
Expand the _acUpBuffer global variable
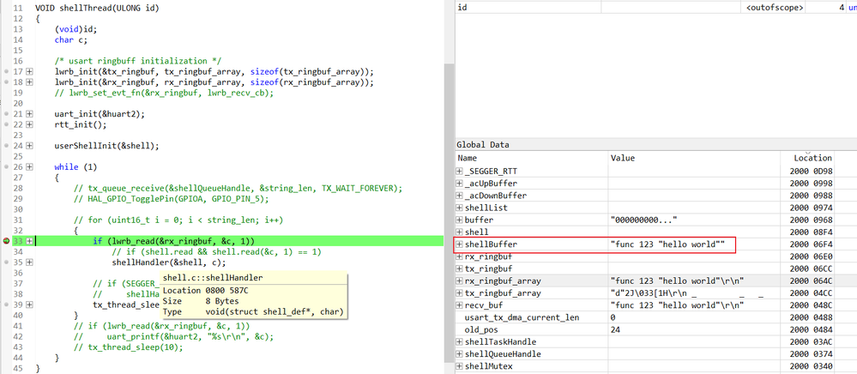(460, 184)
